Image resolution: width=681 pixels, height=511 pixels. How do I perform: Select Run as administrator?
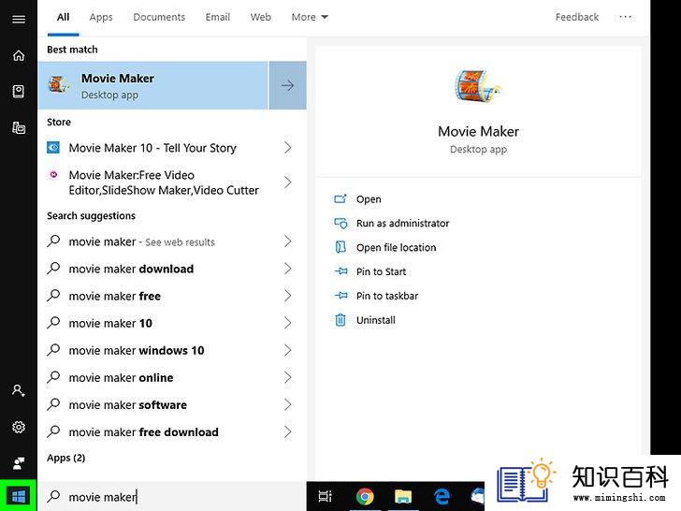pos(402,223)
